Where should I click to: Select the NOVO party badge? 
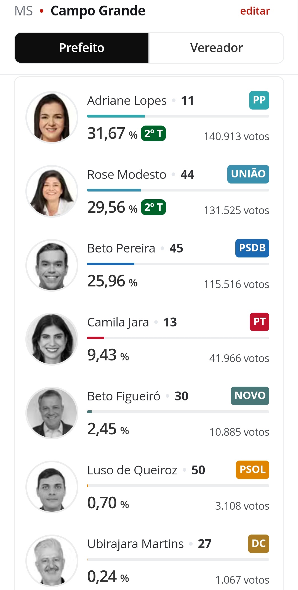[250, 396]
